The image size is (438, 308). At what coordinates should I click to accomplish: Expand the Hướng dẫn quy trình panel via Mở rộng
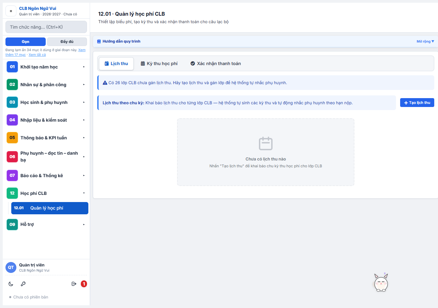(425, 42)
